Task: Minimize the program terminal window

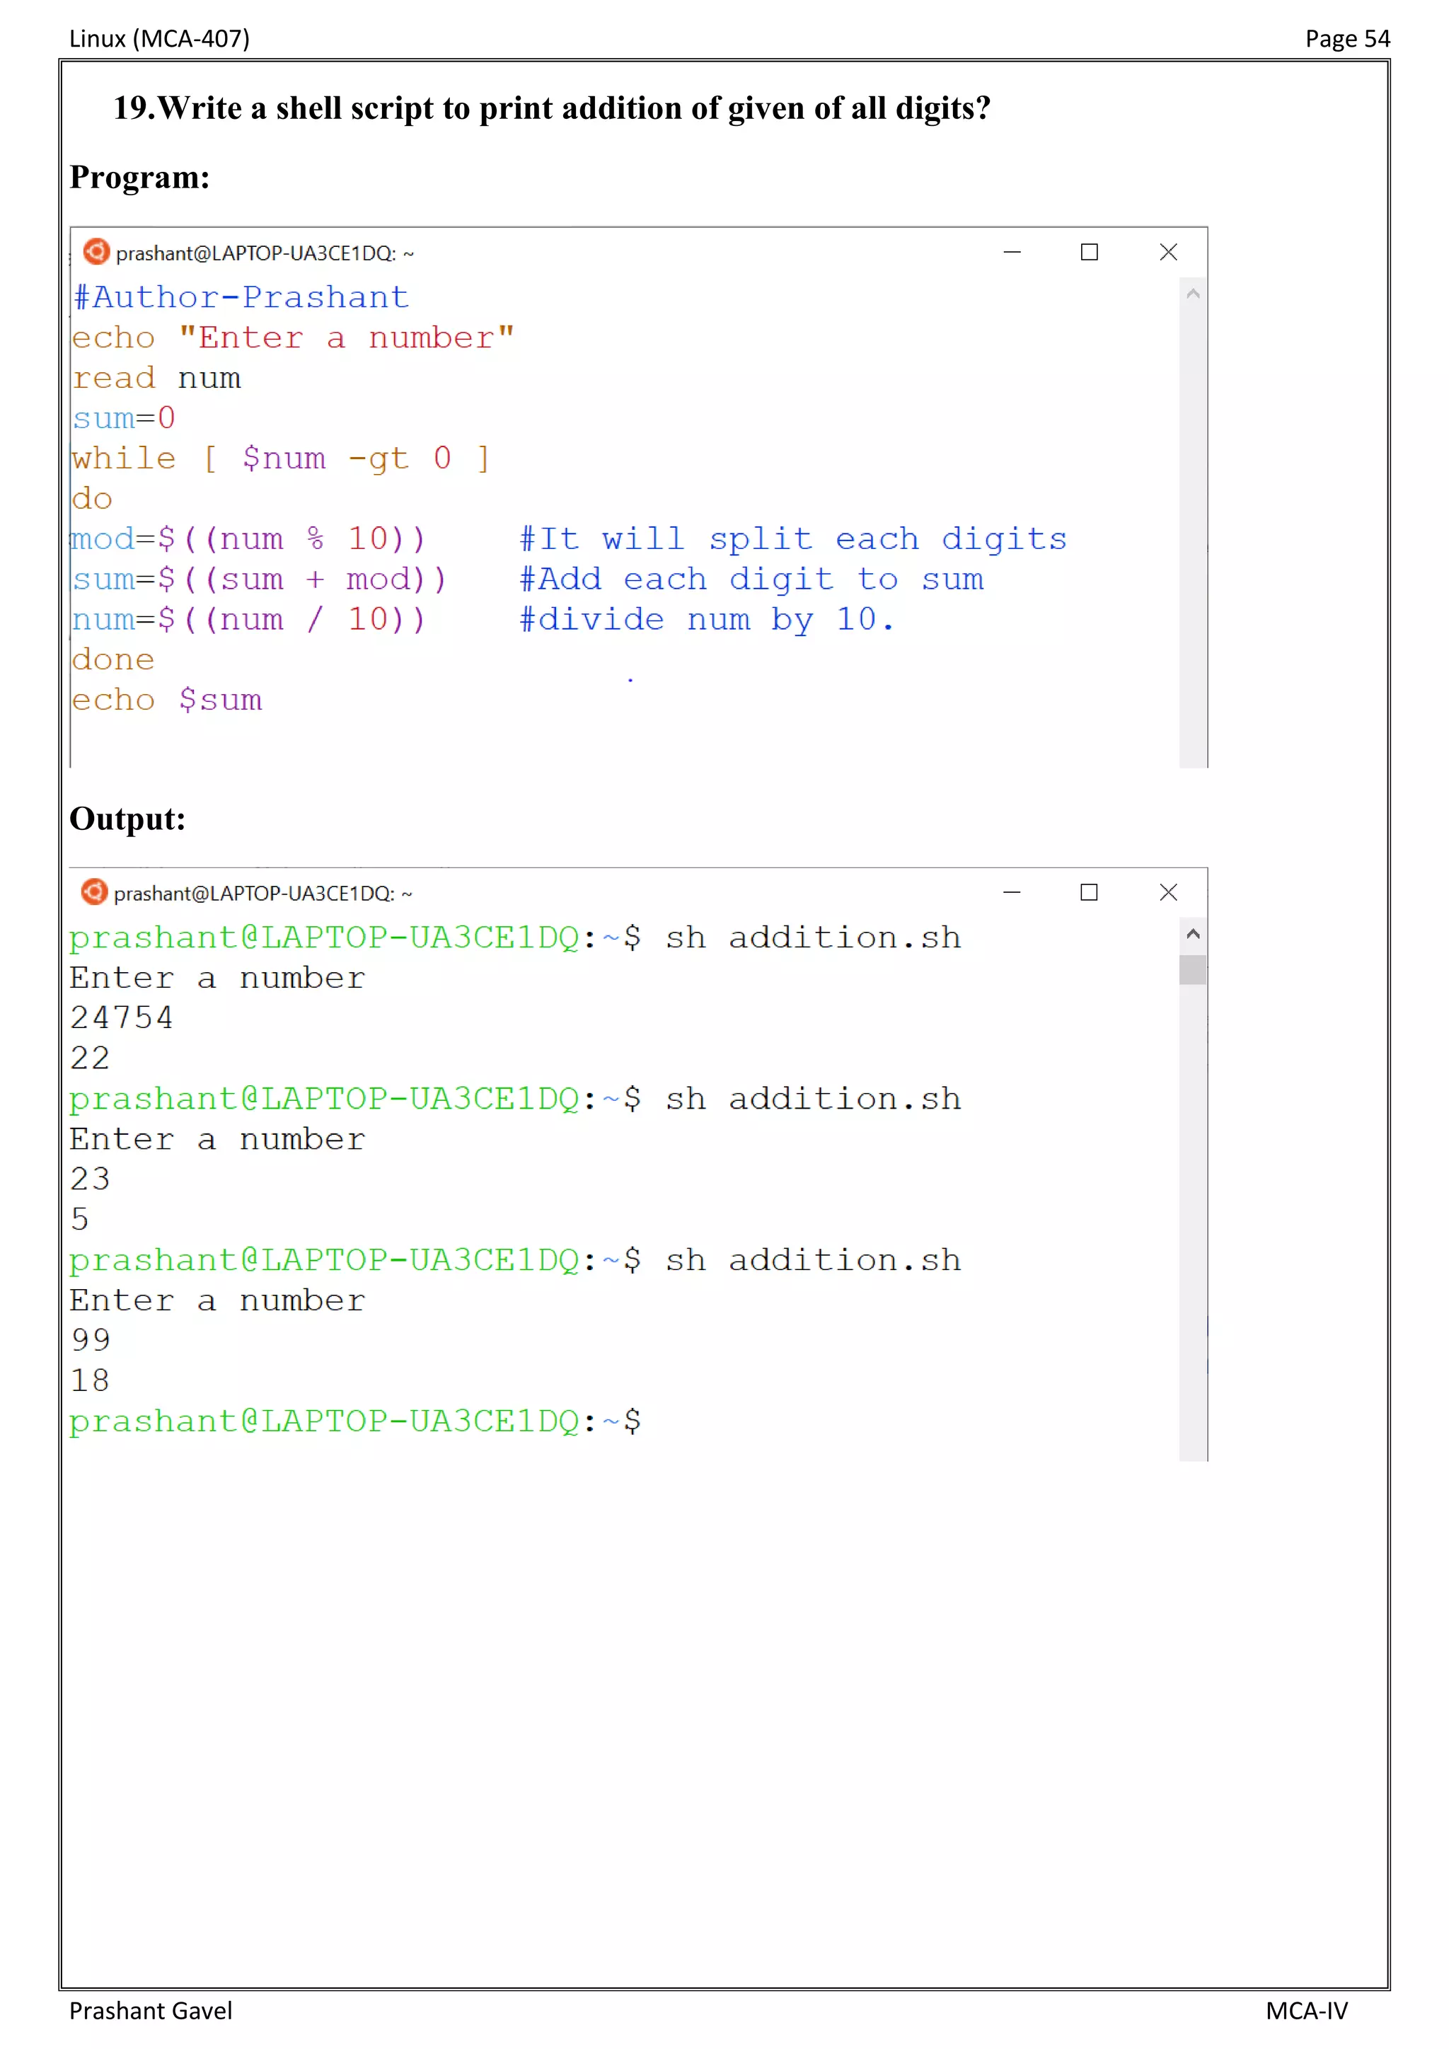Action: [1012, 253]
